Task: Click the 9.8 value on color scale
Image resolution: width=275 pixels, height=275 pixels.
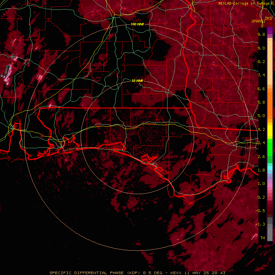Action: [261, 34]
